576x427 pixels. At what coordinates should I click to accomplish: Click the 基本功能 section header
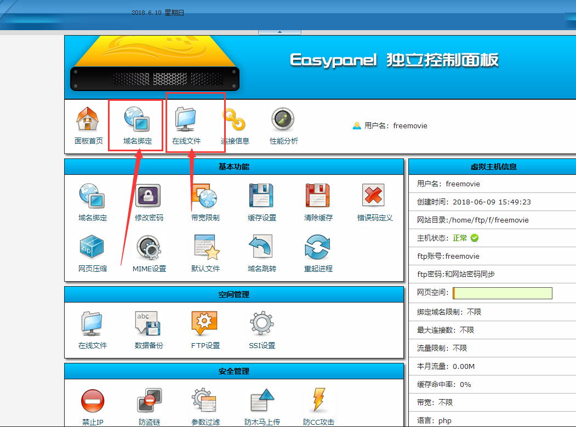(x=234, y=167)
